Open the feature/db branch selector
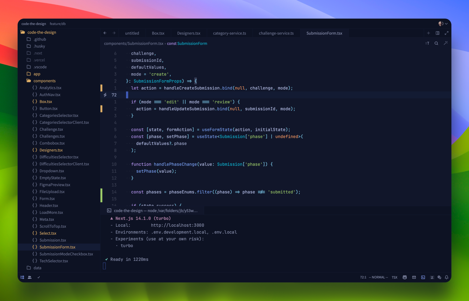The height and width of the screenshot is (301, 469). point(58,24)
